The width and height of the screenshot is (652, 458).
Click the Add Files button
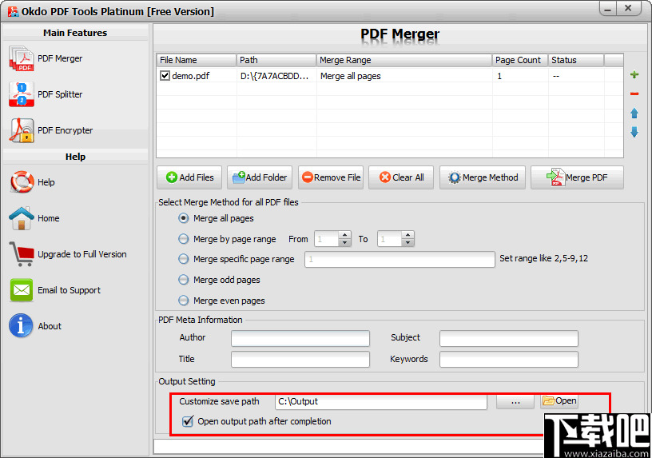(189, 177)
